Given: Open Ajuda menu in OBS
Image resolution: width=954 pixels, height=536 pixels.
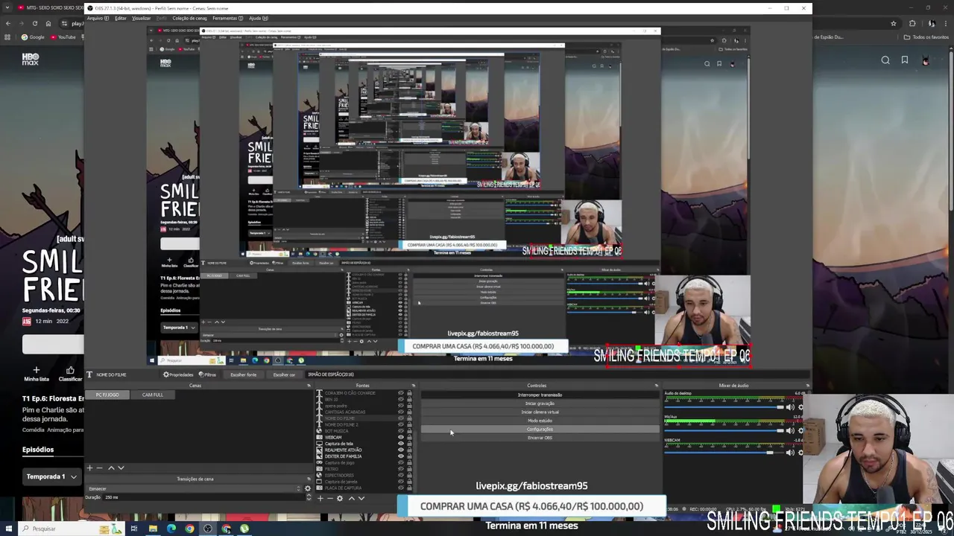Looking at the screenshot, I should [x=258, y=18].
